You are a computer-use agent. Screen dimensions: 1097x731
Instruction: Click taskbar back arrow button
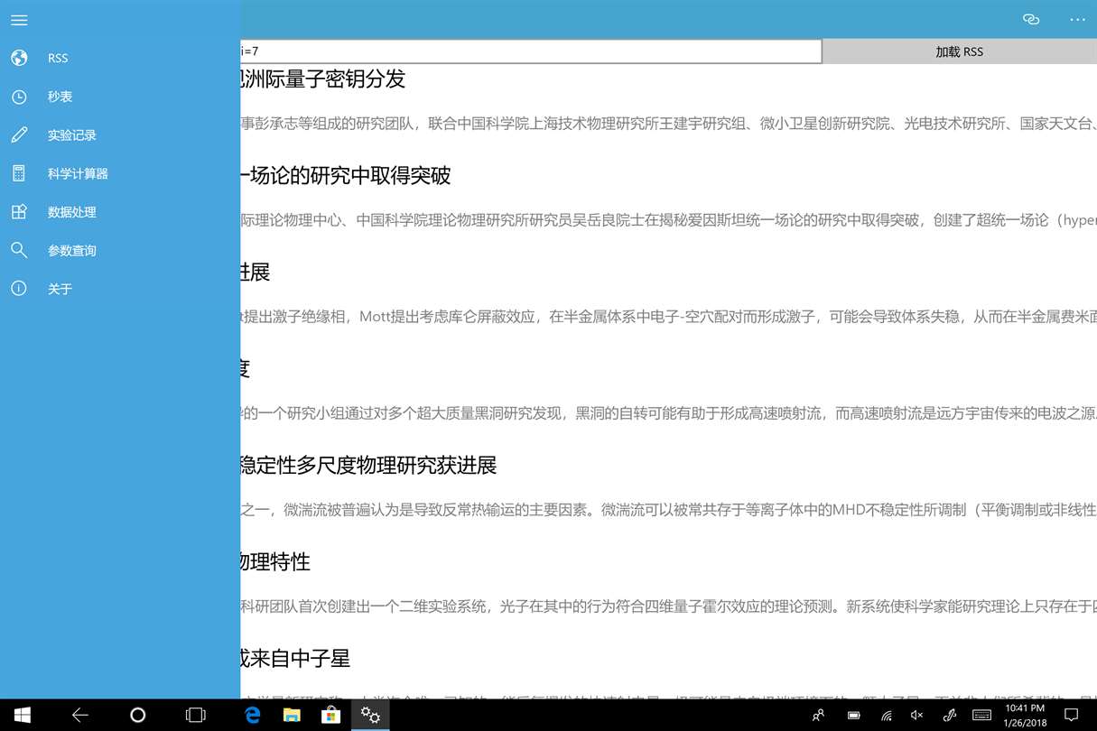[80, 715]
